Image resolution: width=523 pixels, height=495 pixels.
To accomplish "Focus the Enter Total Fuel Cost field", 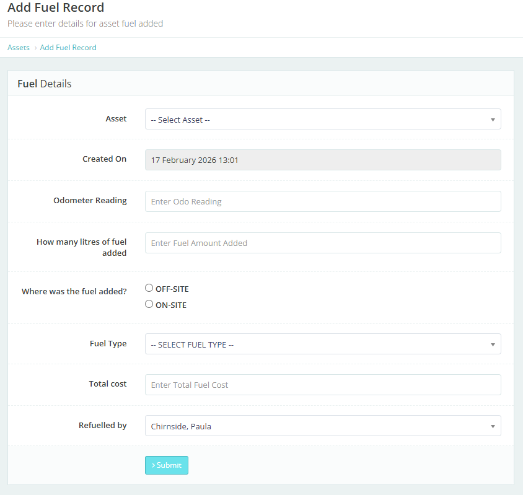I will (323, 385).
